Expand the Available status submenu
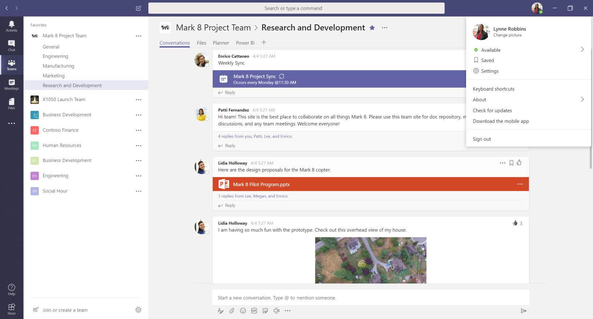The width and height of the screenshot is (593, 319). point(582,49)
